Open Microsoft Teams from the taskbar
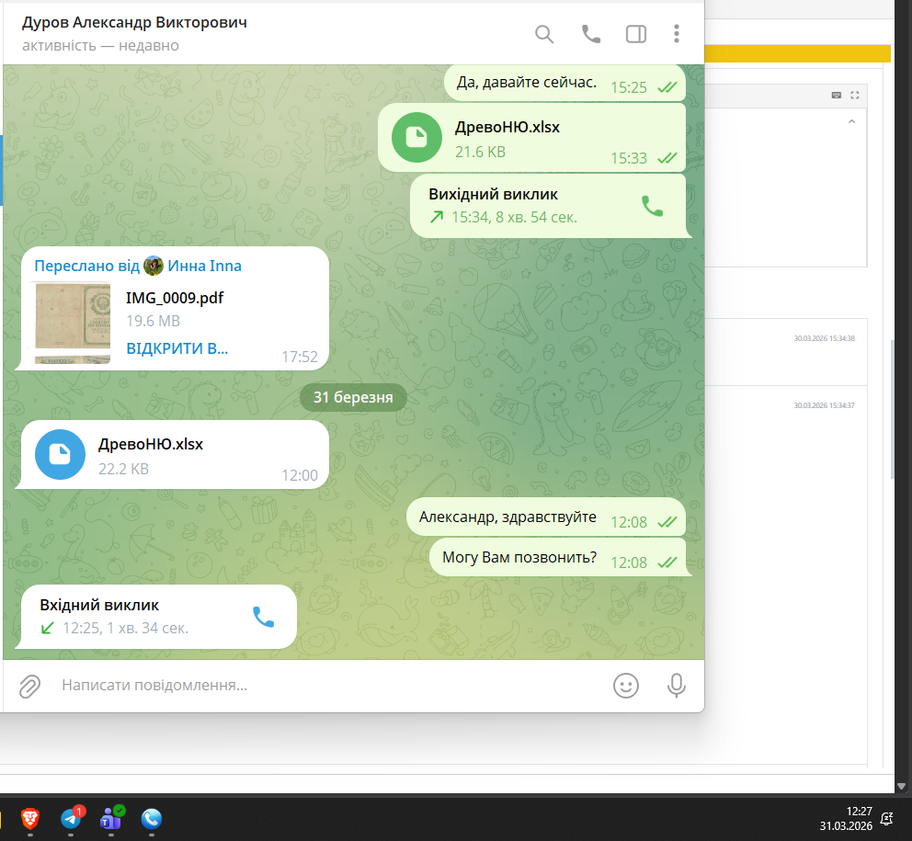 click(111, 819)
